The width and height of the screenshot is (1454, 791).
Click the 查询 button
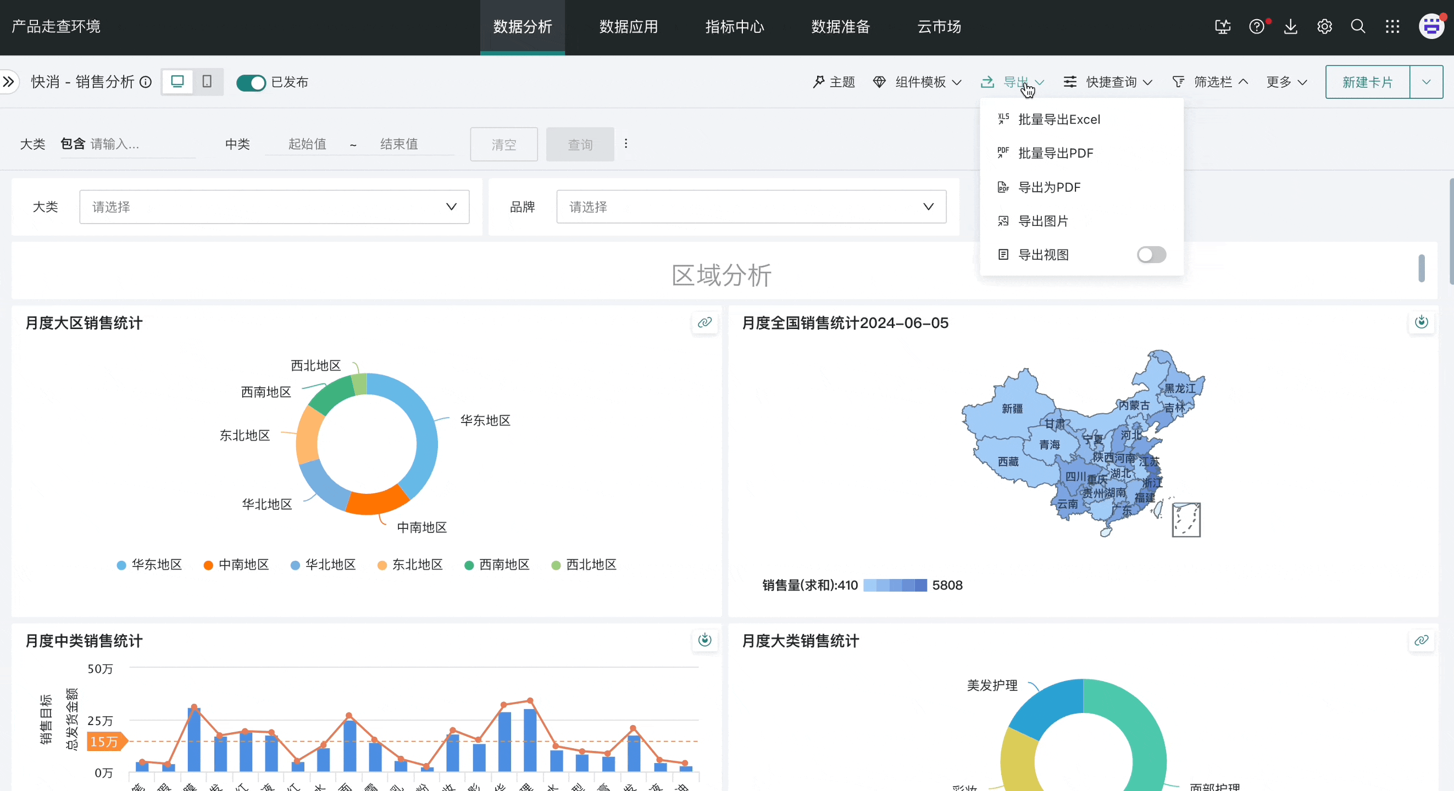[580, 144]
